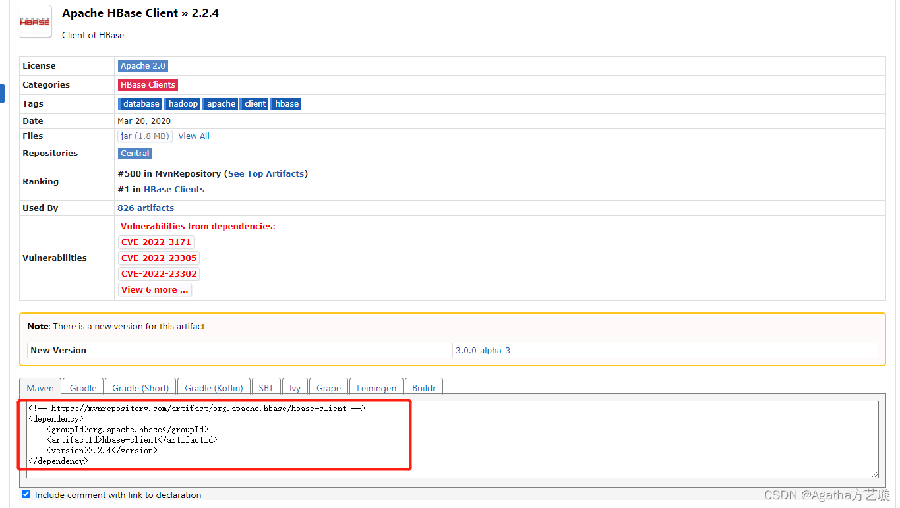Download the jar (1.8 MB) file
The image size is (900, 508).
pyautogui.click(x=145, y=136)
